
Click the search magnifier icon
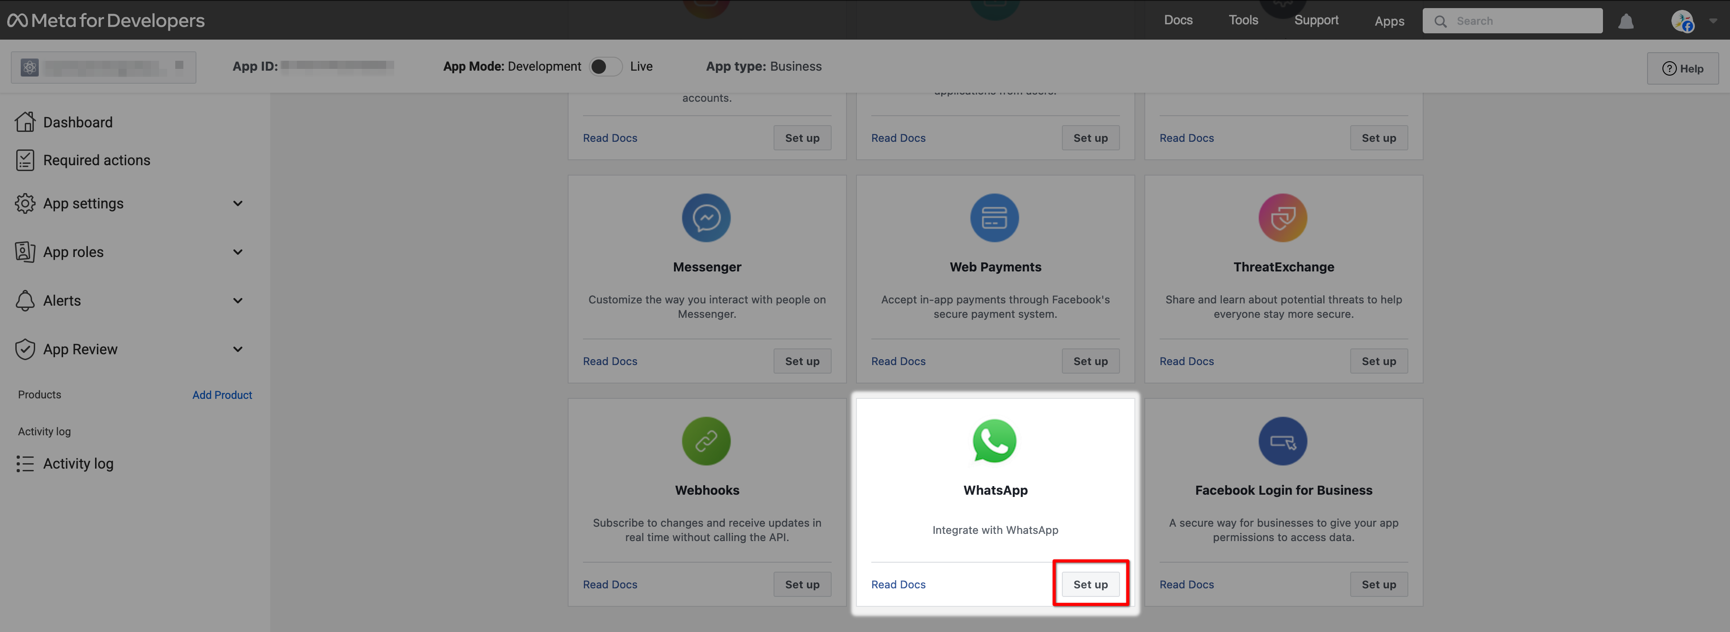[x=1440, y=22]
